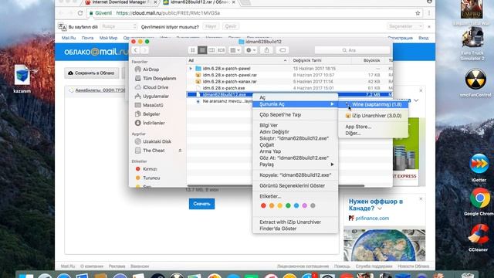This screenshot has width=494, height=278.
Task: Bookmark page with star icon
Action: click(x=418, y=13)
